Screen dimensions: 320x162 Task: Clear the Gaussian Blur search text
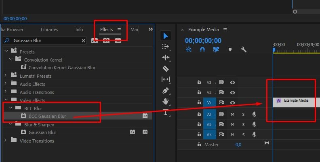tap(83, 41)
